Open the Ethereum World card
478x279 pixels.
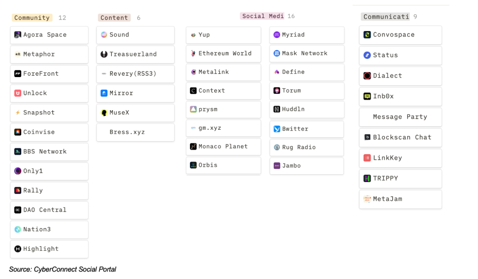click(x=224, y=53)
